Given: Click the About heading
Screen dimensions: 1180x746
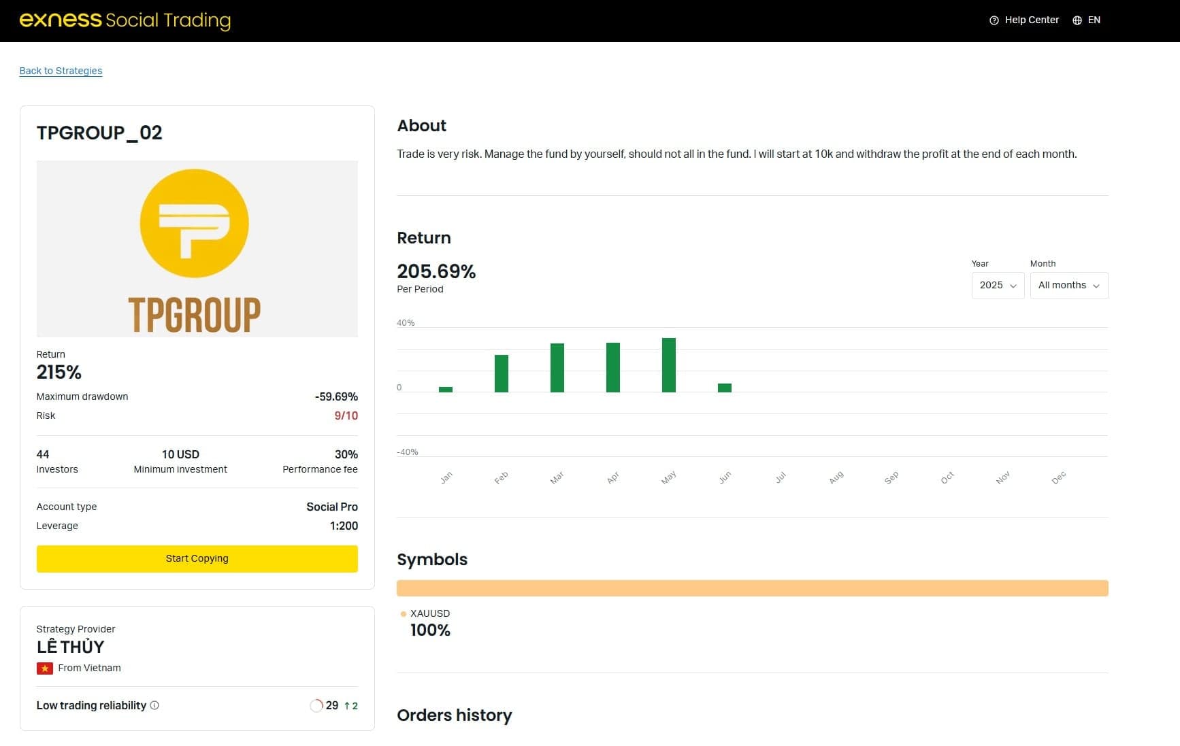Looking at the screenshot, I should tap(422, 126).
